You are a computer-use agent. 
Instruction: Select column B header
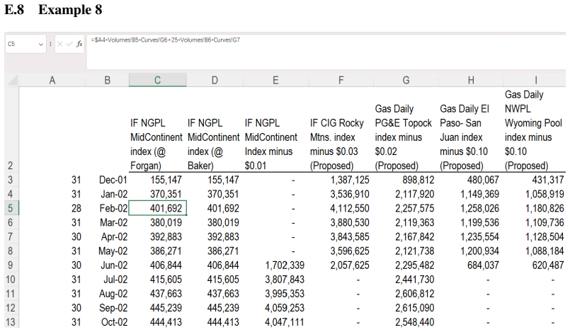click(x=107, y=80)
